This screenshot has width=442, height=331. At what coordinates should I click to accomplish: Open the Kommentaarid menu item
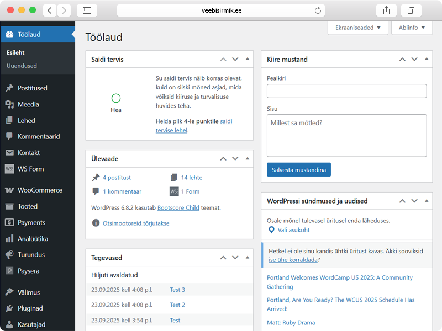[38, 136]
